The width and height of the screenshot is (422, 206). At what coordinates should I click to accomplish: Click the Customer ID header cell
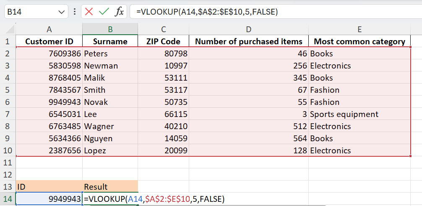pyautogui.click(x=49, y=41)
